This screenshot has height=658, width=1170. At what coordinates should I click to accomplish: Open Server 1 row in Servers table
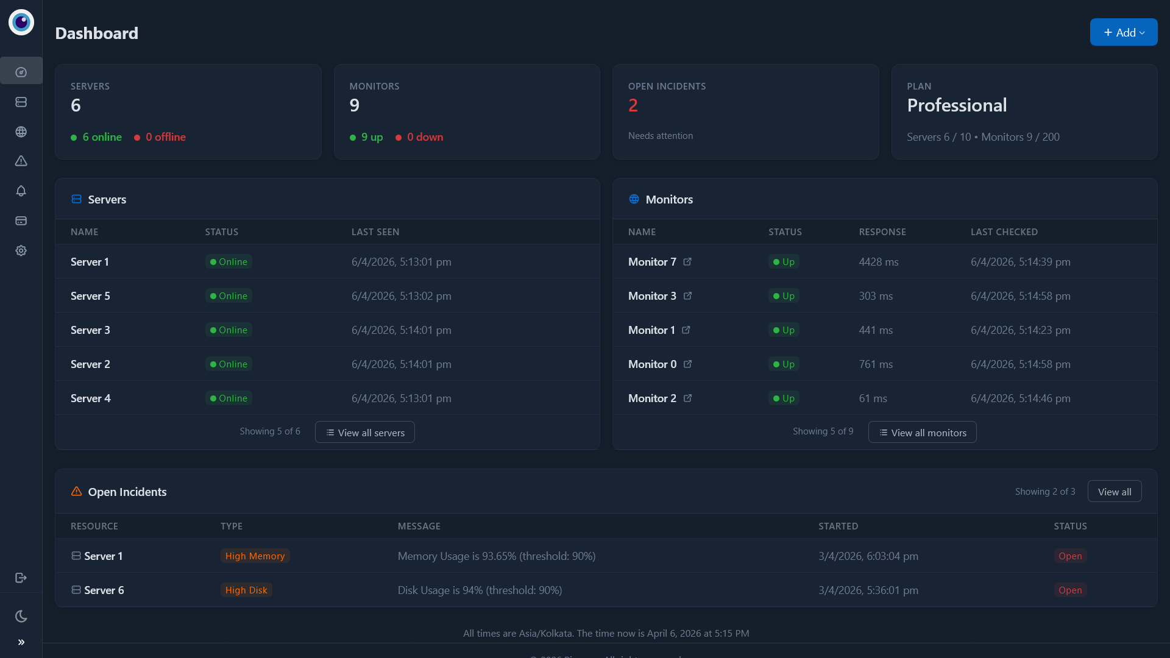(x=90, y=262)
